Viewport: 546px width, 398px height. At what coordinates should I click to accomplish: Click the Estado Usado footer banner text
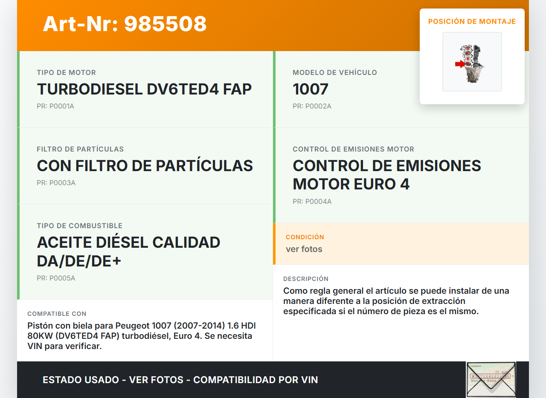click(180, 380)
